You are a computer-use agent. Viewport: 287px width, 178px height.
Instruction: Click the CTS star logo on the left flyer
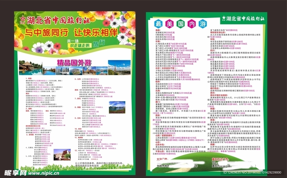[x=23, y=20]
